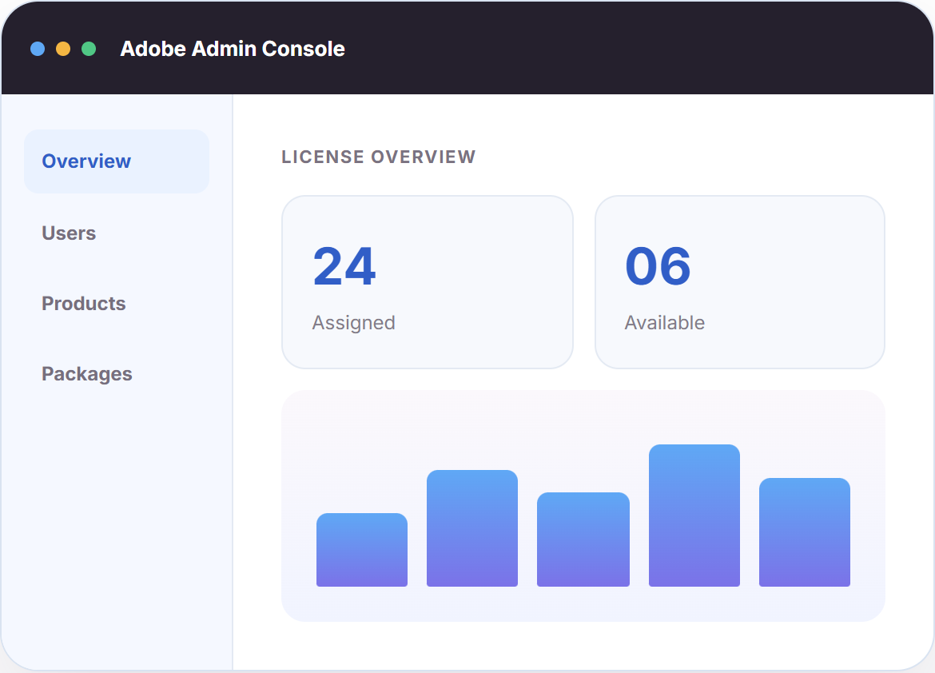Click the LICENSE OVERVIEW heading
The image size is (935, 673).
(379, 157)
